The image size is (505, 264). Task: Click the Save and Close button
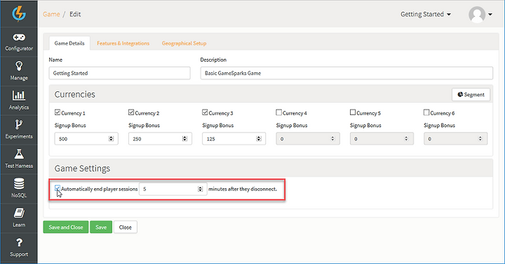(66, 227)
